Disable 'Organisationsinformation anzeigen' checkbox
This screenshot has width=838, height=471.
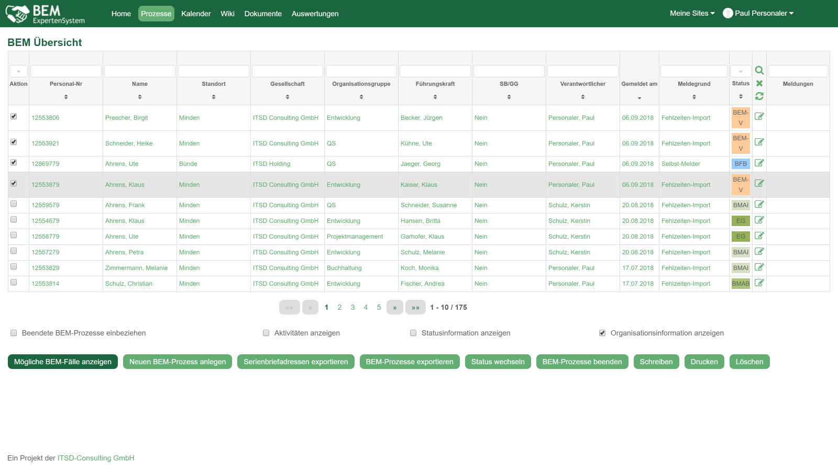tap(602, 333)
